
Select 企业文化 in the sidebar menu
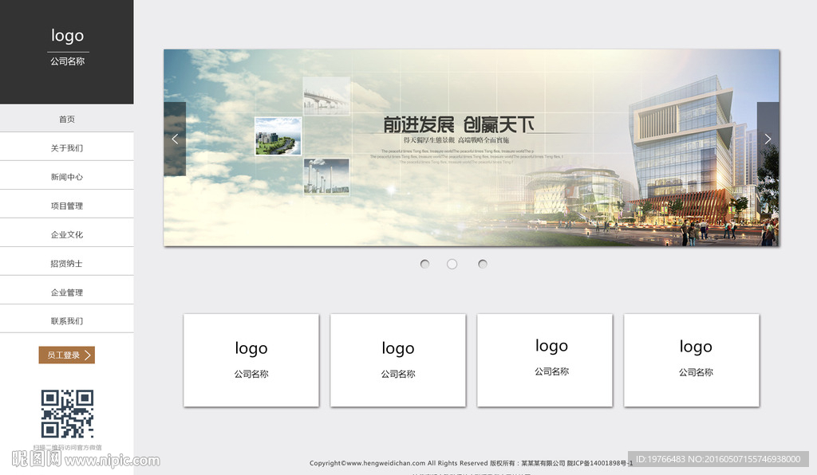click(67, 234)
